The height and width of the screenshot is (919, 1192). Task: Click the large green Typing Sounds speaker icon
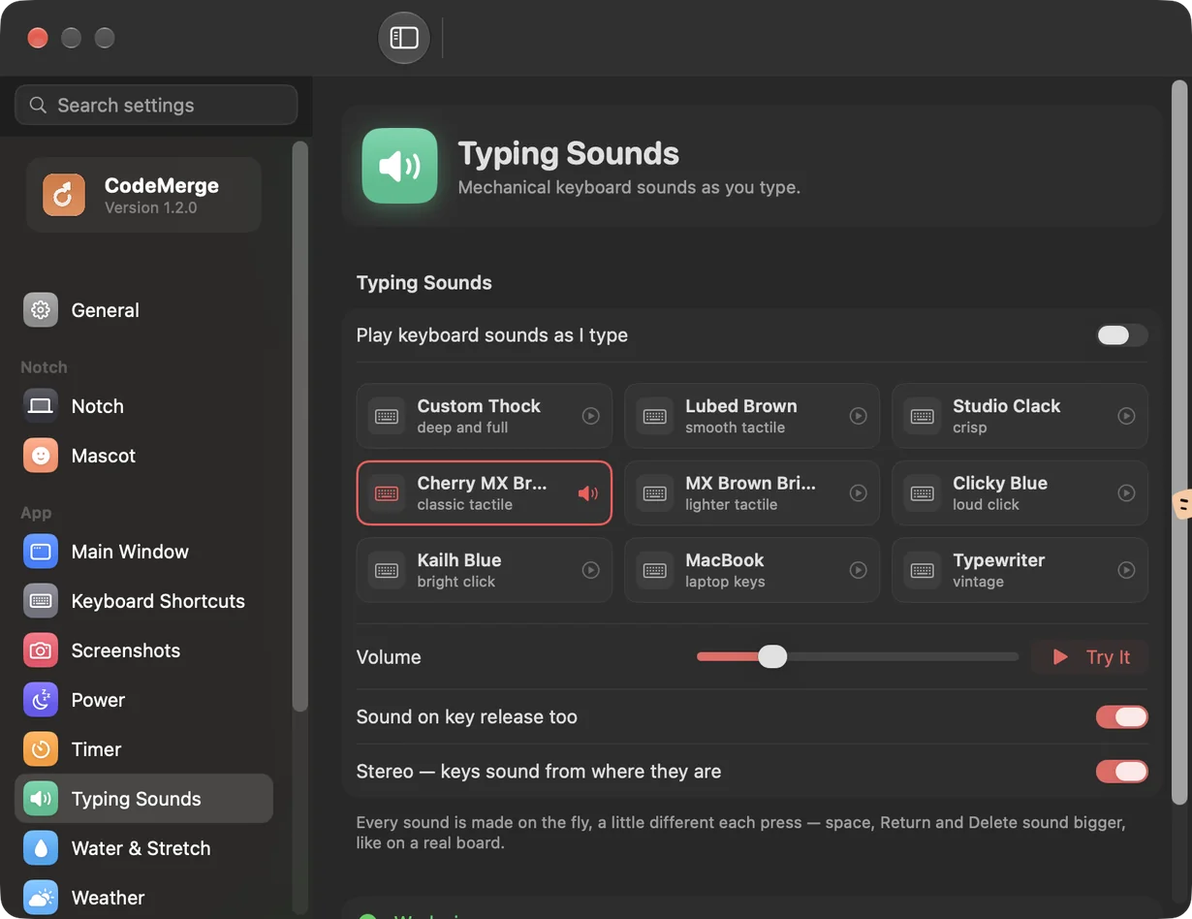tap(399, 166)
